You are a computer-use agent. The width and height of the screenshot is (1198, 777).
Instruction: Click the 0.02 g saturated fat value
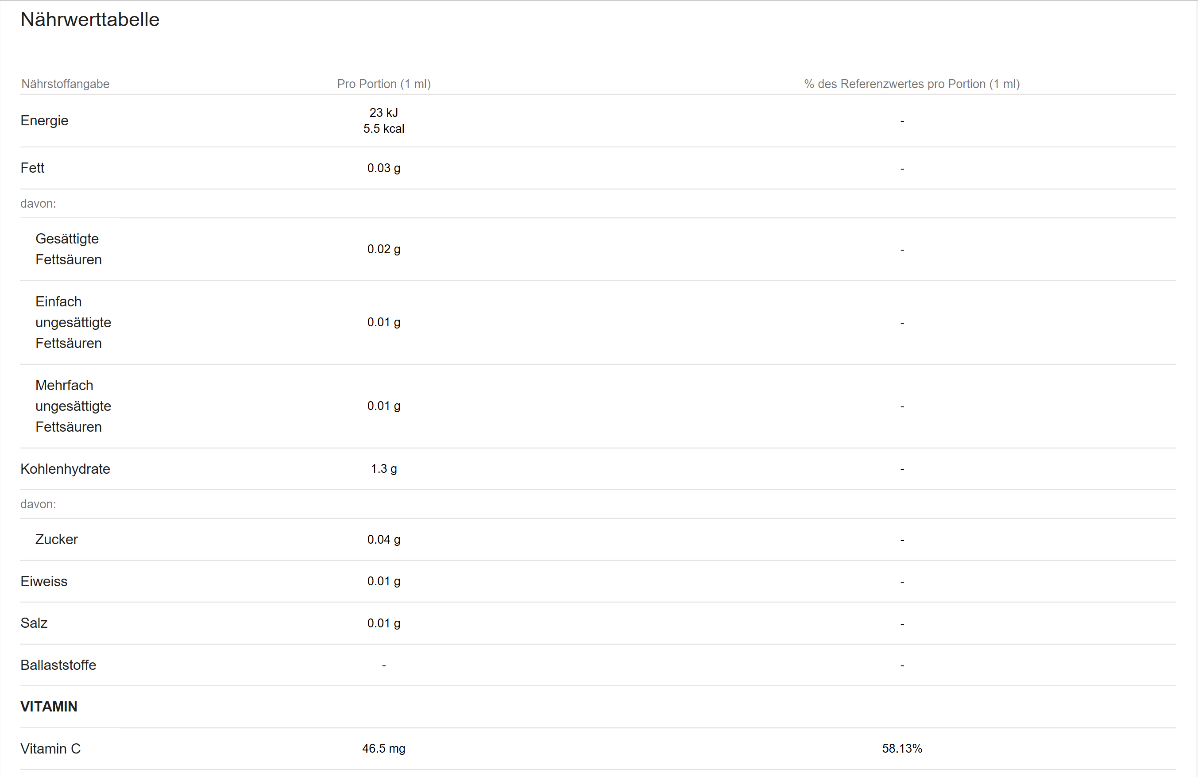click(383, 249)
